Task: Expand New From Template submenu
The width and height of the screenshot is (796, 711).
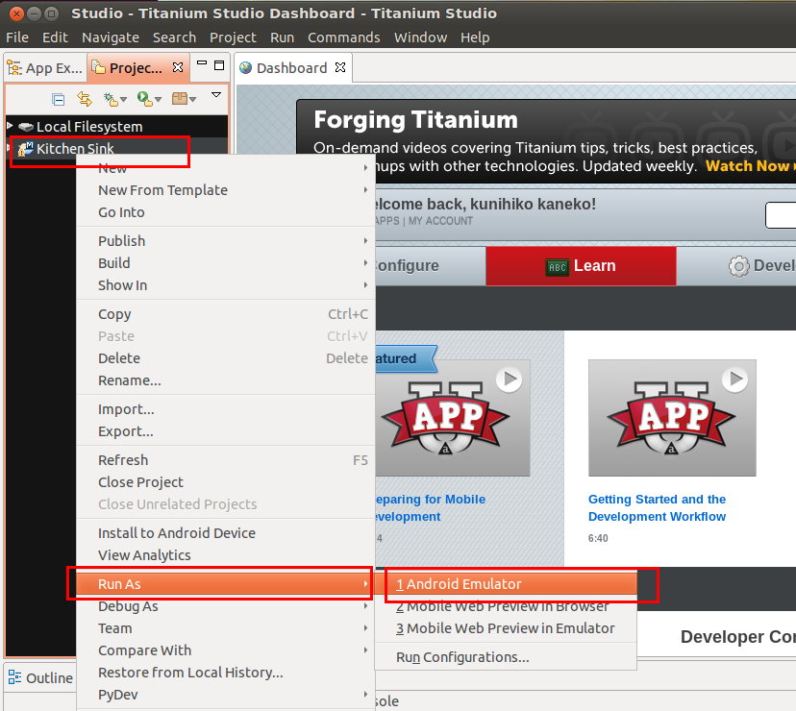Action: (x=225, y=190)
